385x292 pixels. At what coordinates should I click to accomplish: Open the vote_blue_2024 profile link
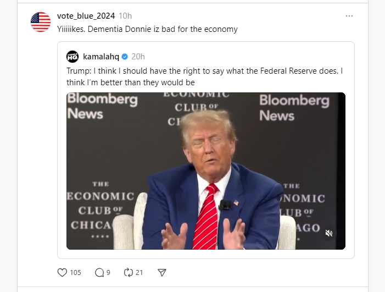[x=86, y=16]
